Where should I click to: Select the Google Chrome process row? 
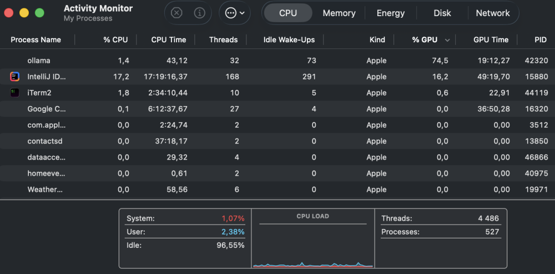(x=277, y=109)
